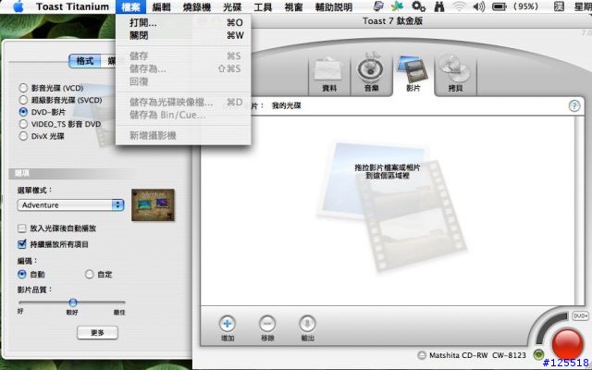Open the 光碟 menu
Screen dimensions: 592x370
[x=232, y=6]
